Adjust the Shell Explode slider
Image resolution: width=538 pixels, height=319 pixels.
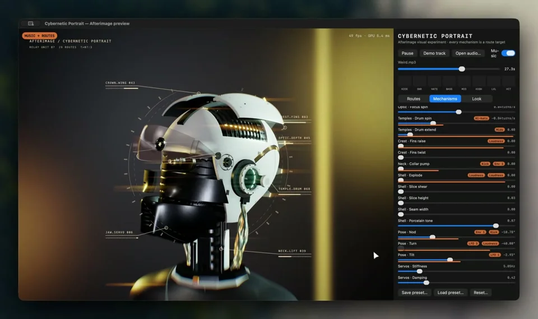456,180
